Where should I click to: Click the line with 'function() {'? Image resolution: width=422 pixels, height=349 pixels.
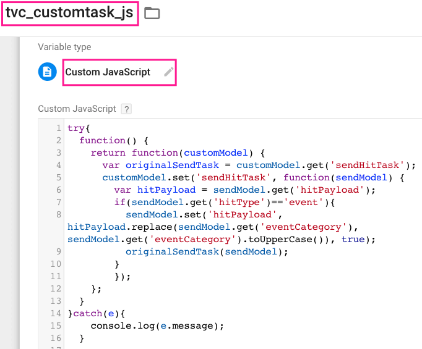coord(114,140)
